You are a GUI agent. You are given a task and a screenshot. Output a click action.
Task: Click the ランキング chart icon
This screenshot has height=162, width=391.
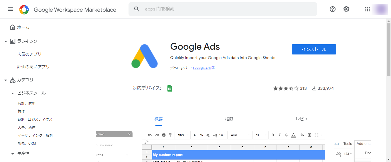click(x=13, y=41)
